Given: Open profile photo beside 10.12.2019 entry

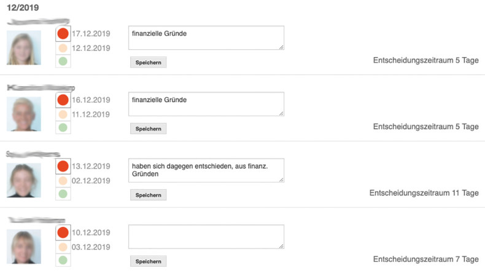Looking at the screenshot, I should pyautogui.click(x=24, y=247).
